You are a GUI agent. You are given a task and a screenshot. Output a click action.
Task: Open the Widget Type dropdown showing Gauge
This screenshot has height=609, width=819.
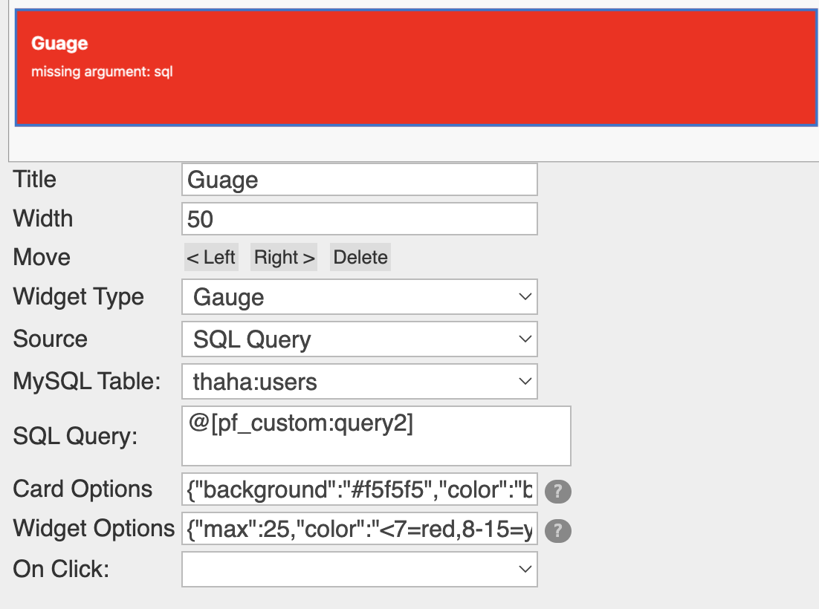359,297
